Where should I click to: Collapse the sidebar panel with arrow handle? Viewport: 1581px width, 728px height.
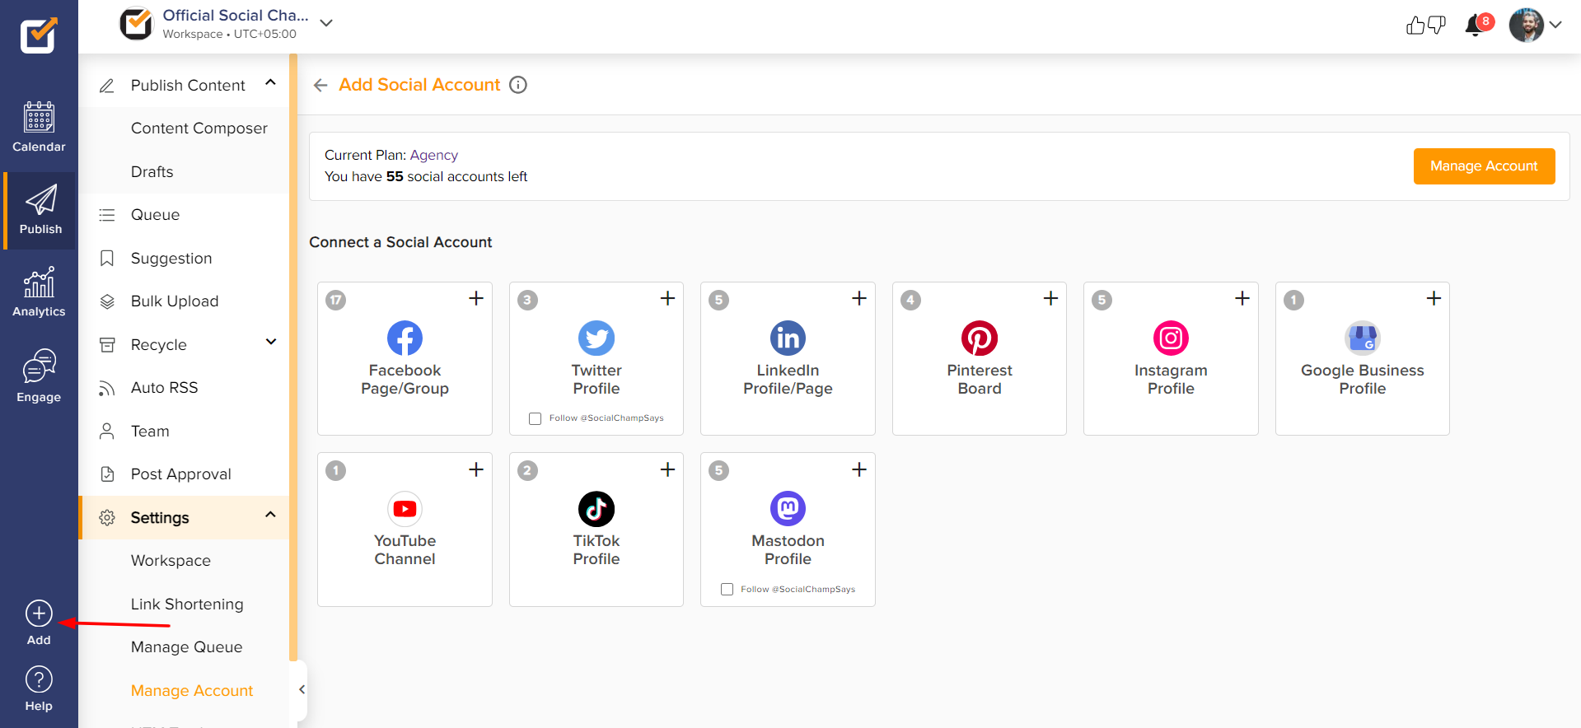click(x=302, y=690)
